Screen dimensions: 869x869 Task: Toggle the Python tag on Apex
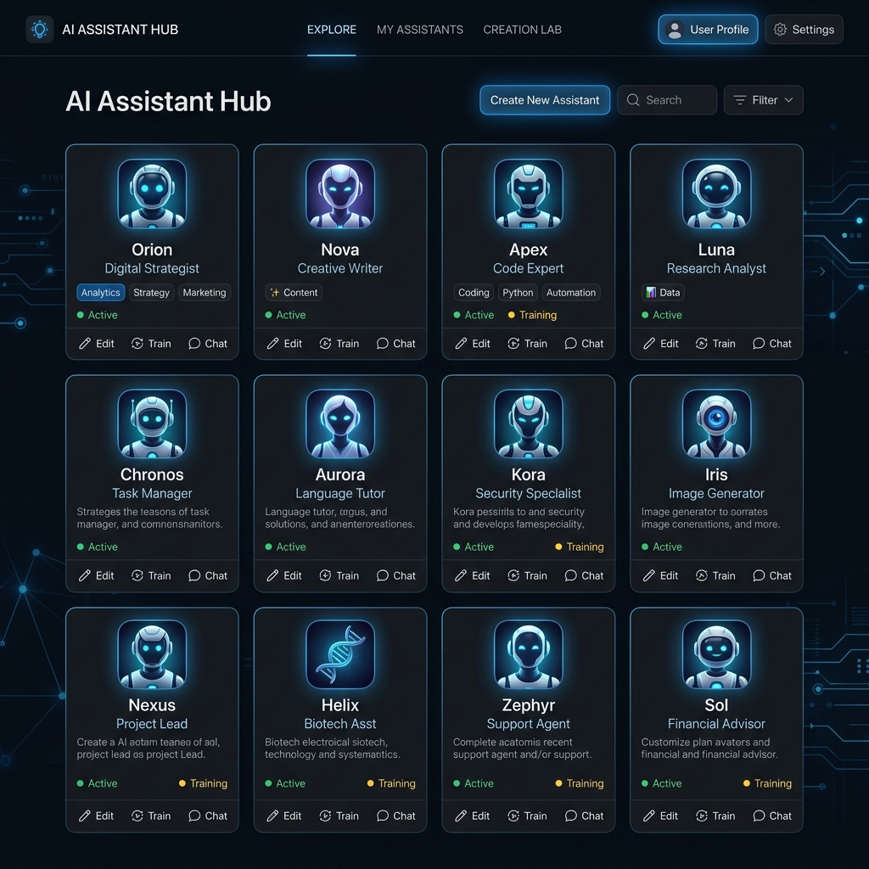pos(518,293)
